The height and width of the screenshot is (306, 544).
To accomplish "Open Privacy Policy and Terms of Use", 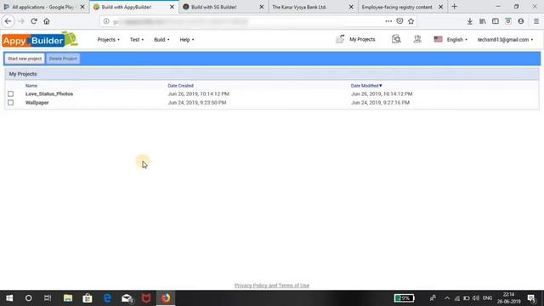I will 272,286.
